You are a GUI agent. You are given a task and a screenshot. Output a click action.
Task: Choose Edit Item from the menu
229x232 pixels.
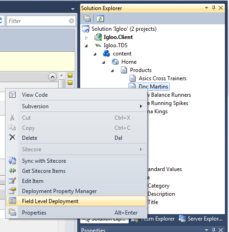(76, 181)
